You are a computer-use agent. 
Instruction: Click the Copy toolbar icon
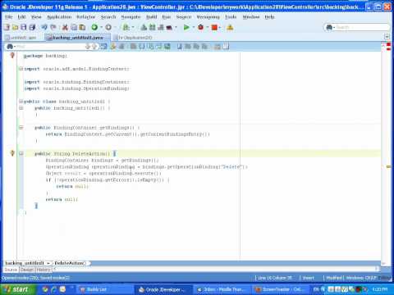74,27
